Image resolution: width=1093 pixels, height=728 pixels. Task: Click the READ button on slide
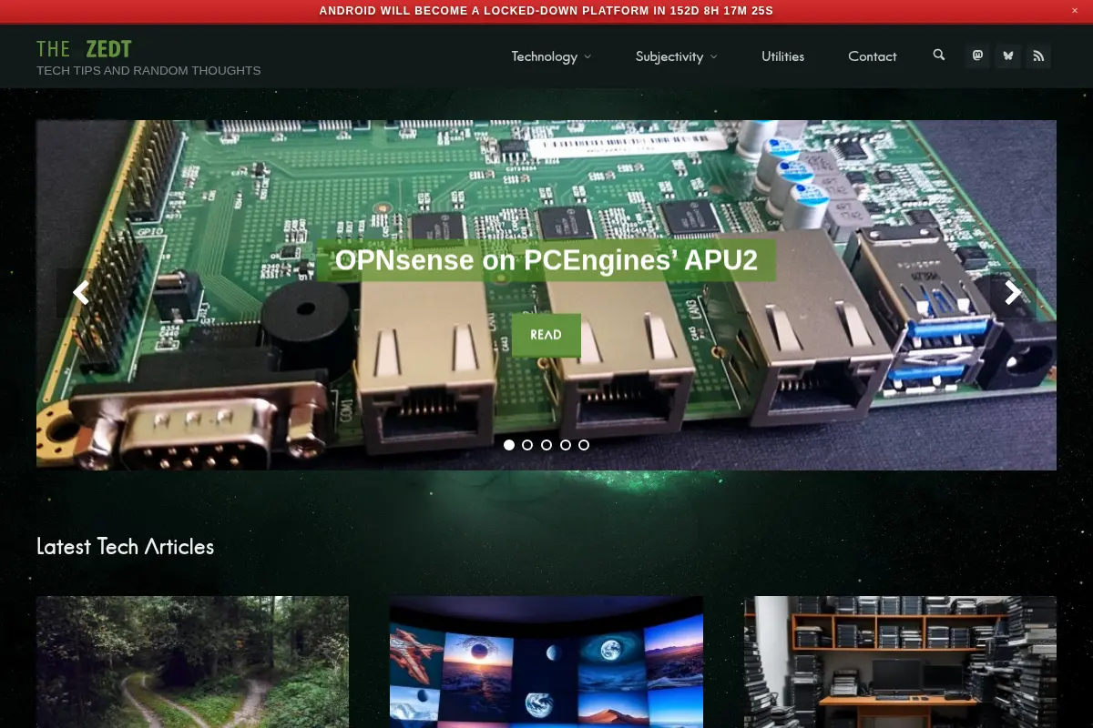(x=546, y=335)
